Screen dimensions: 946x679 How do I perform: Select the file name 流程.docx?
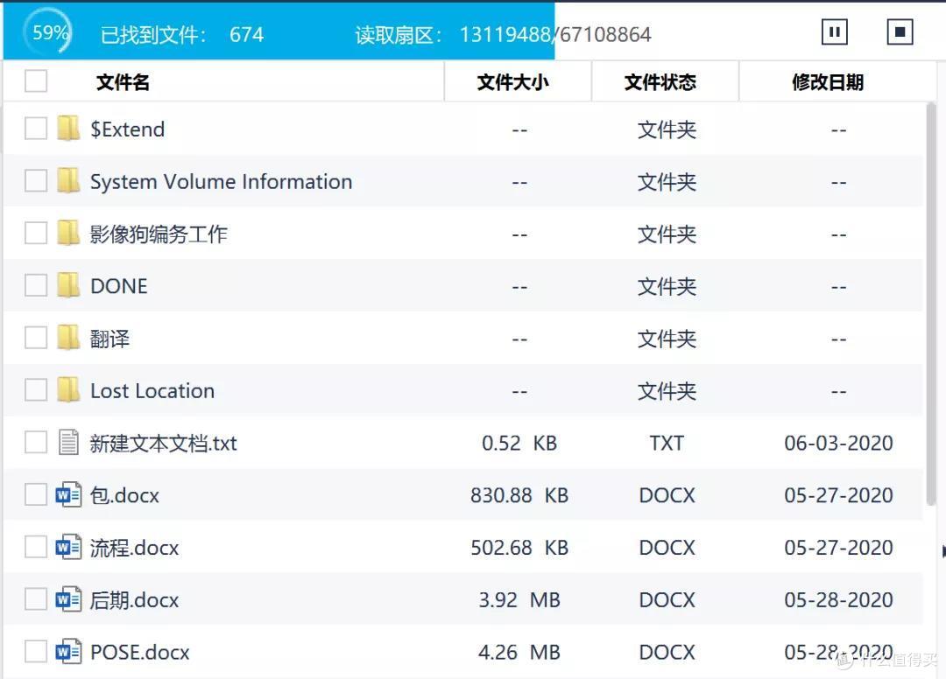pos(135,548)
